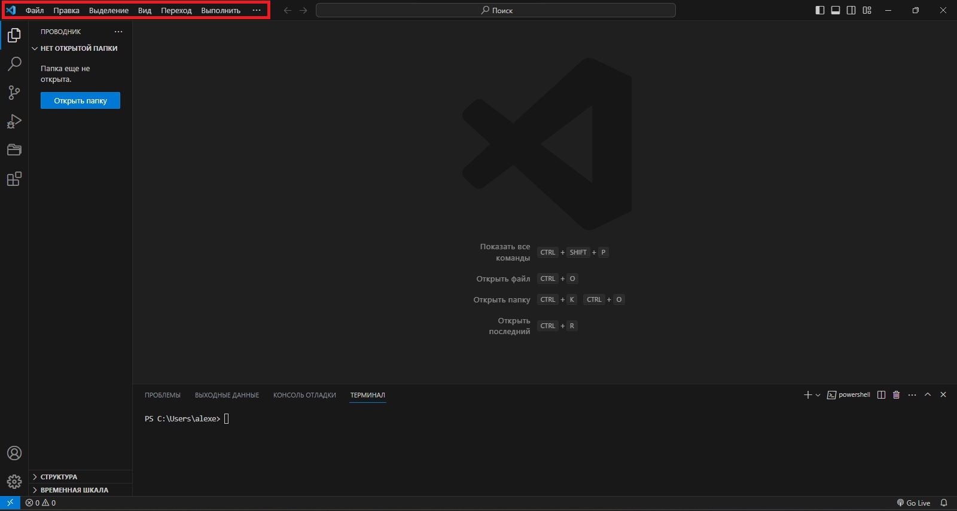Screen dimensions: 957x511
Task: Click the Открыть последний label
Action: 510,326
